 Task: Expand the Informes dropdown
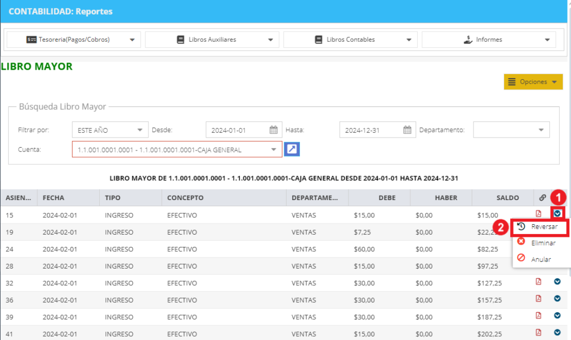[488, 40]
